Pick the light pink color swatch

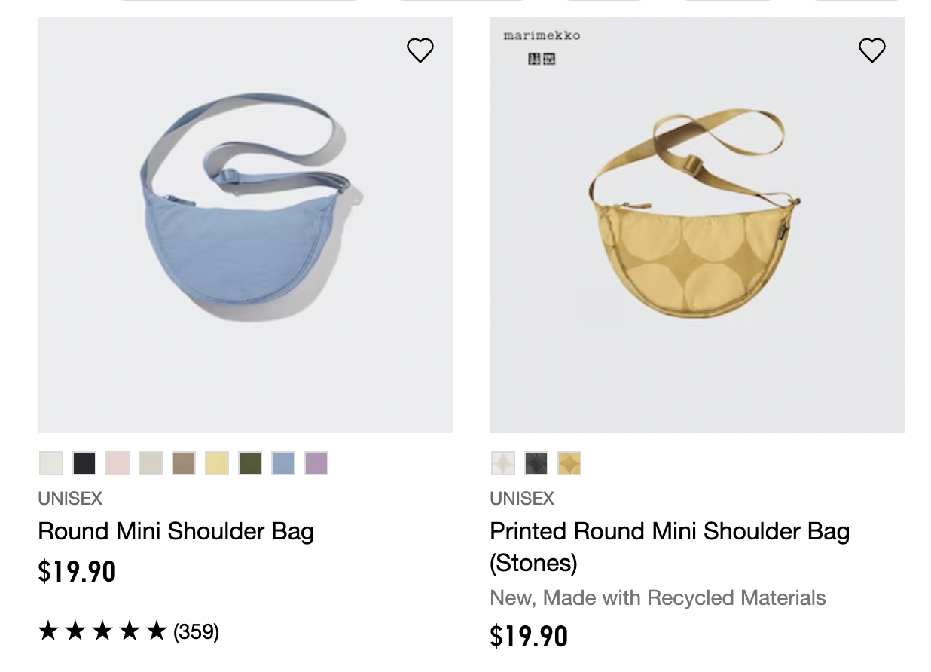coord(118,463)
